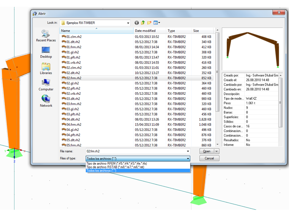Click the Tipo de mode... value Wall XZ
This screenshot has width=289, height=217.
coord(251,99)
